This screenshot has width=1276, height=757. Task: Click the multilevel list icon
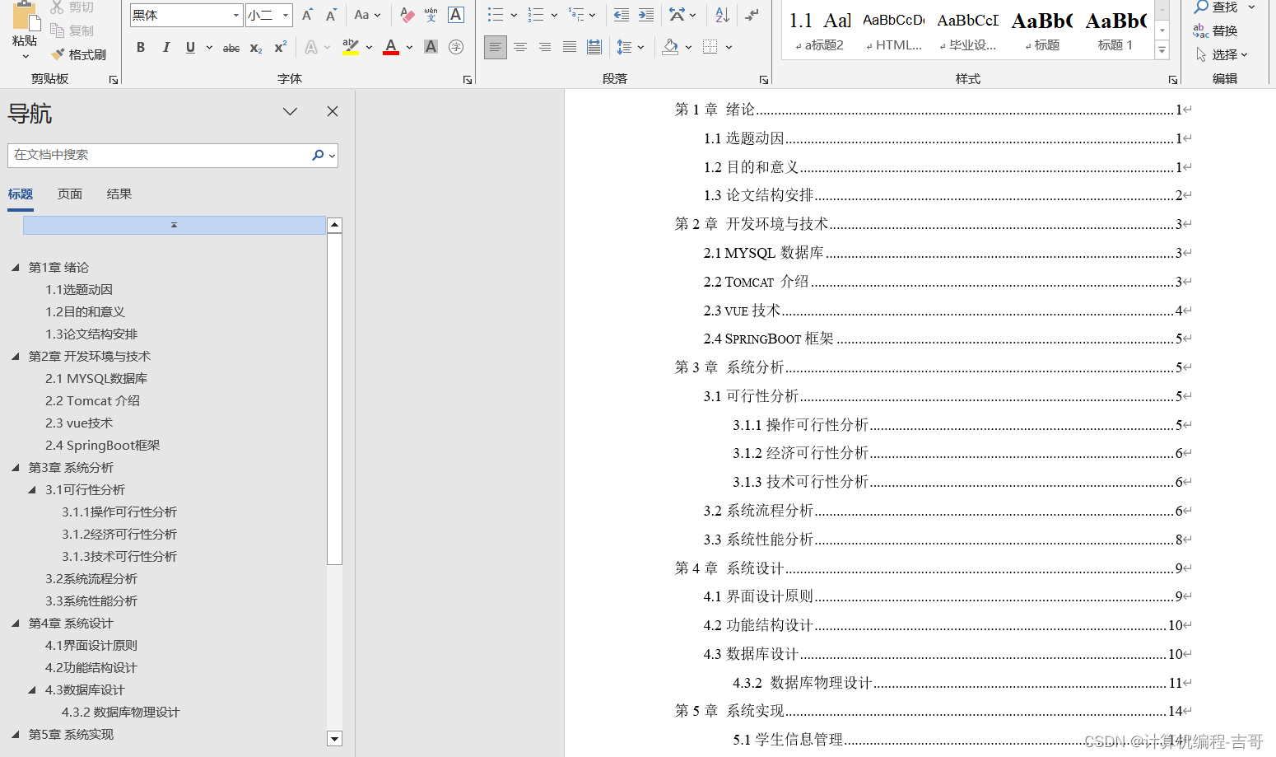(576, 15)
